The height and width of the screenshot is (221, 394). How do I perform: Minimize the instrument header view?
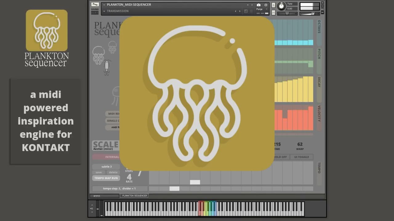click(323, 6)
